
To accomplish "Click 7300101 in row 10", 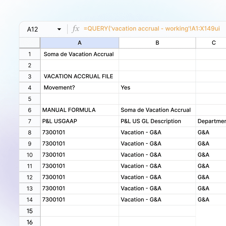I will 80,155.
